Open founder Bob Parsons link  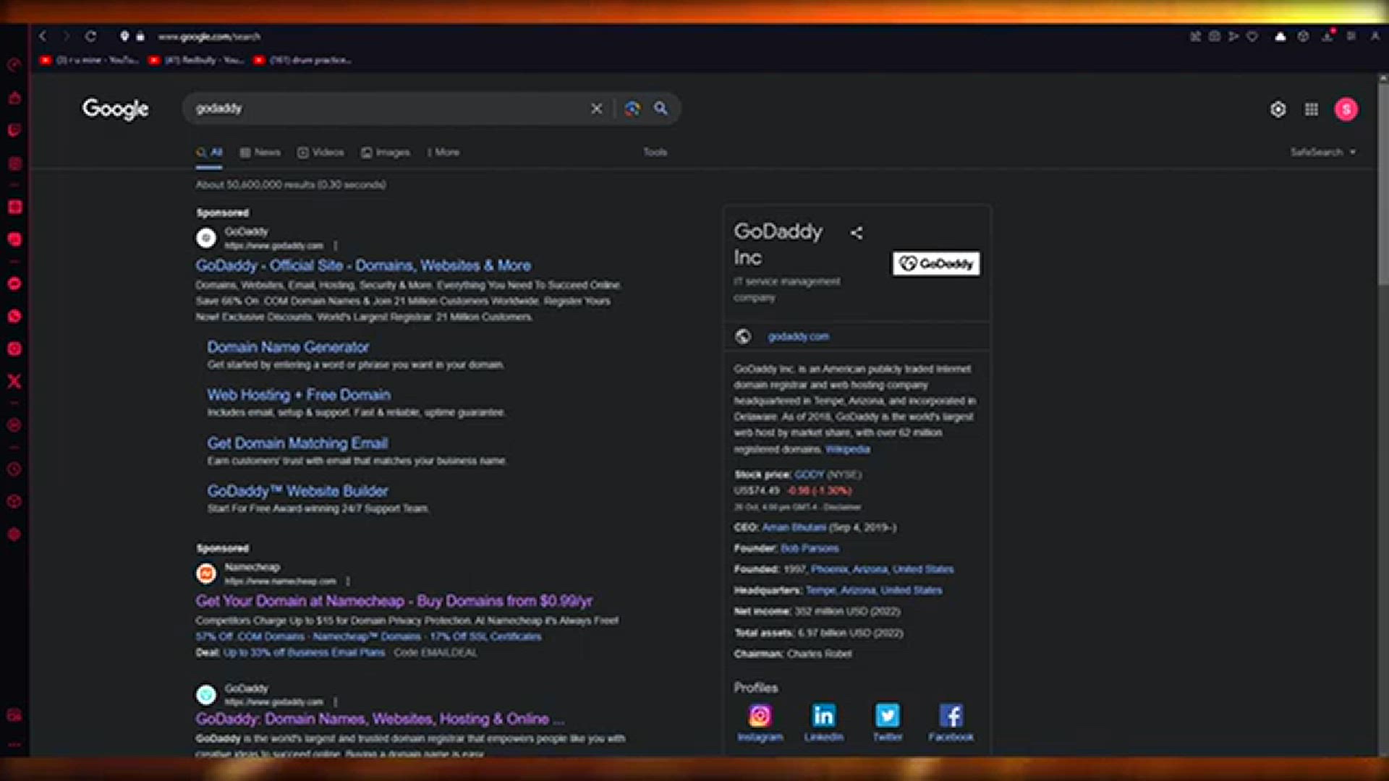coord(810,548)
